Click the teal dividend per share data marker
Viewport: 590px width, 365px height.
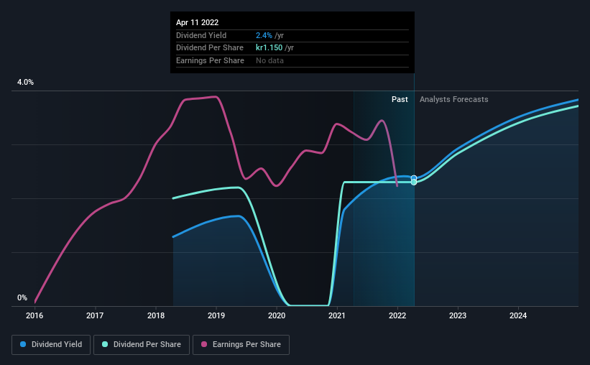click(x=414, y=182)
